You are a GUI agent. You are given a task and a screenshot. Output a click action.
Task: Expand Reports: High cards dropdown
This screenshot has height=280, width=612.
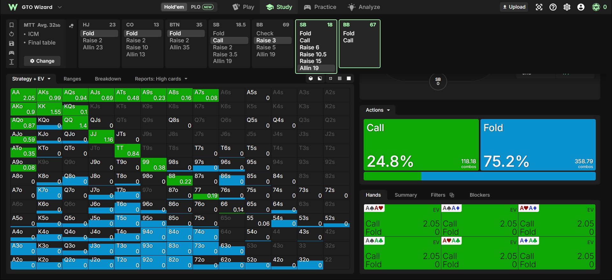161,79
